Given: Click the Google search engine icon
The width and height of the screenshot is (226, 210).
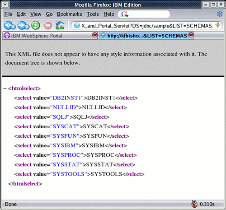Looking at the screenshot, I should [124, 14].
